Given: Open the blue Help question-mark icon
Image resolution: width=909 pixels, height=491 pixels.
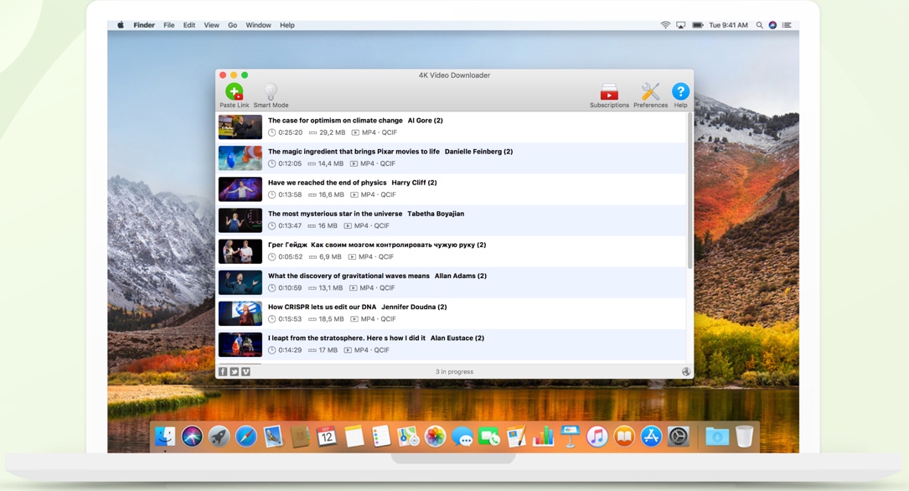Looking at the screenshot, I should [680, 91].
